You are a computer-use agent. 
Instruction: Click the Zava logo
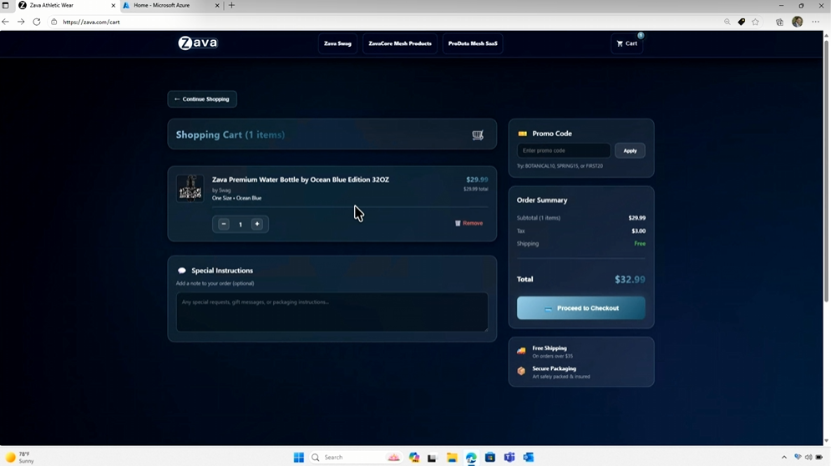[198, 43]
